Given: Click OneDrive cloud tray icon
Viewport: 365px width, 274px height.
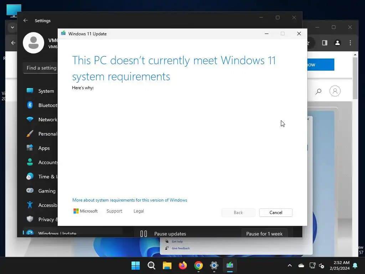Looking at the screenshot, I should click(301, 265).
